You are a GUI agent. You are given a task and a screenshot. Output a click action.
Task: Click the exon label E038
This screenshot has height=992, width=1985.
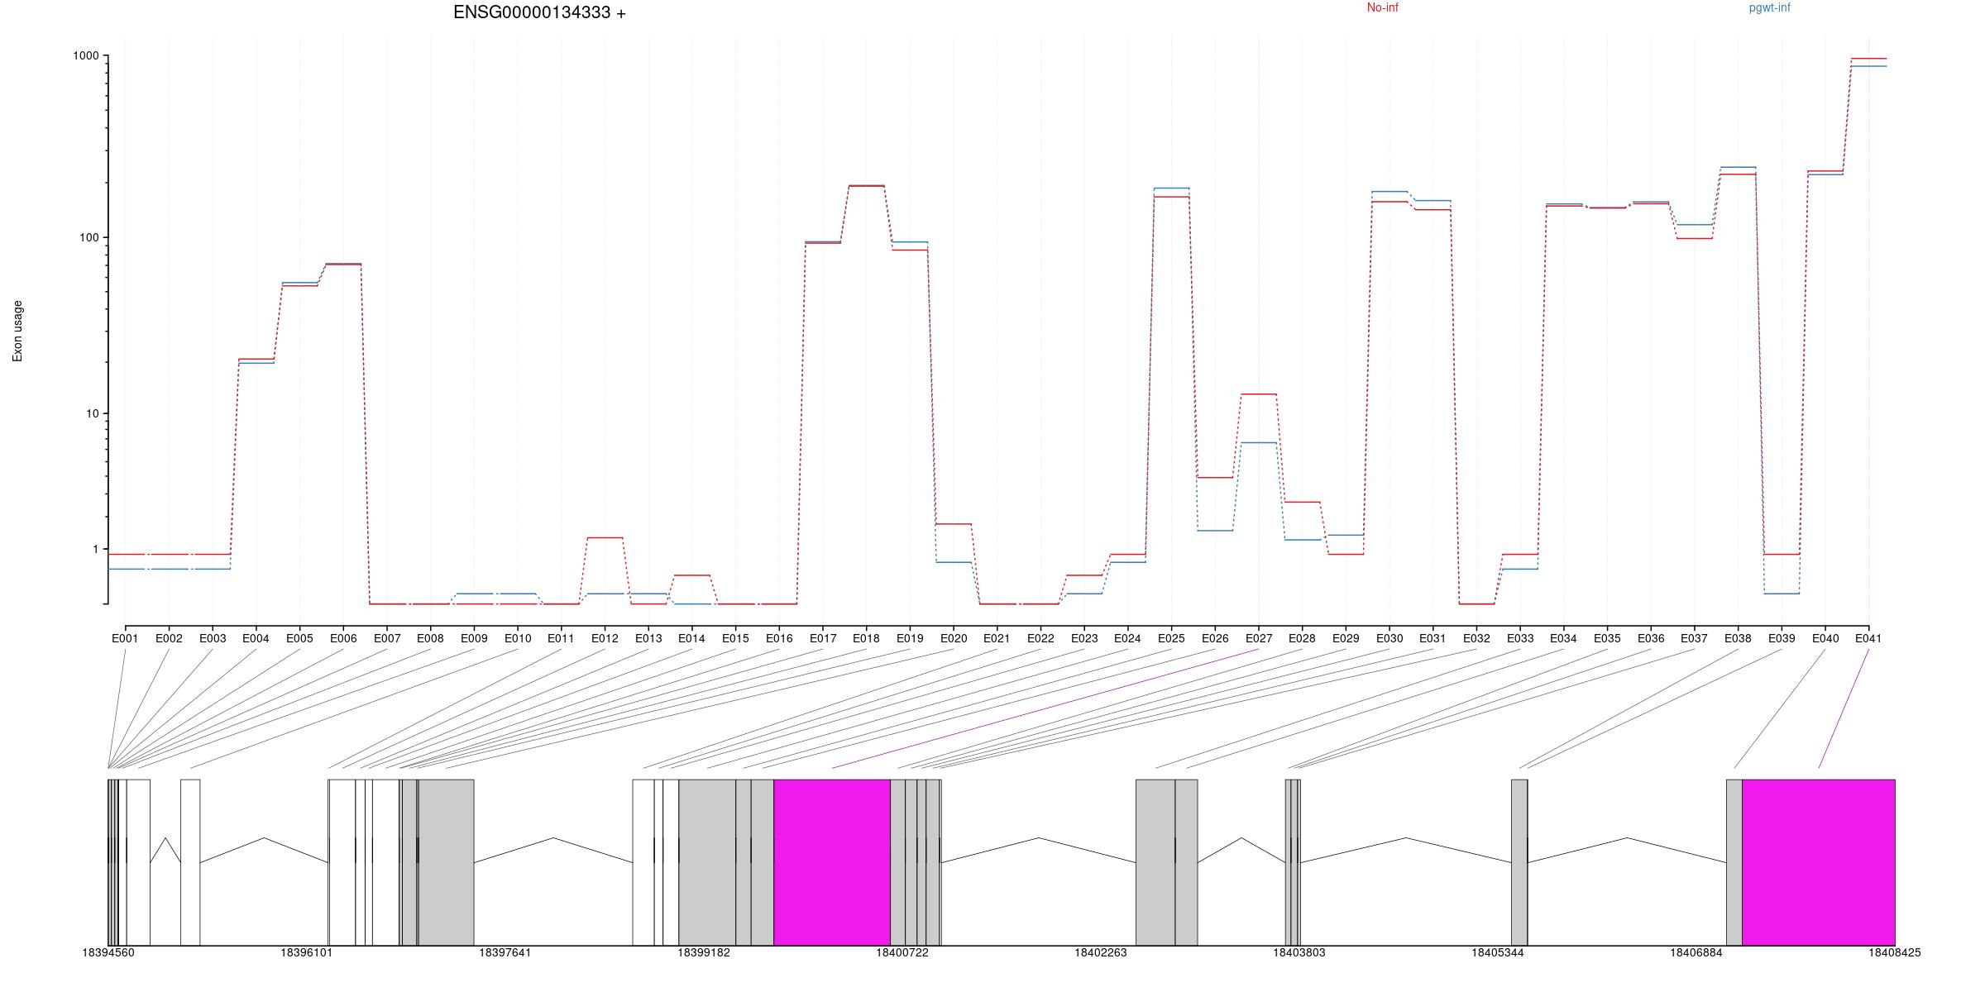1738,638
